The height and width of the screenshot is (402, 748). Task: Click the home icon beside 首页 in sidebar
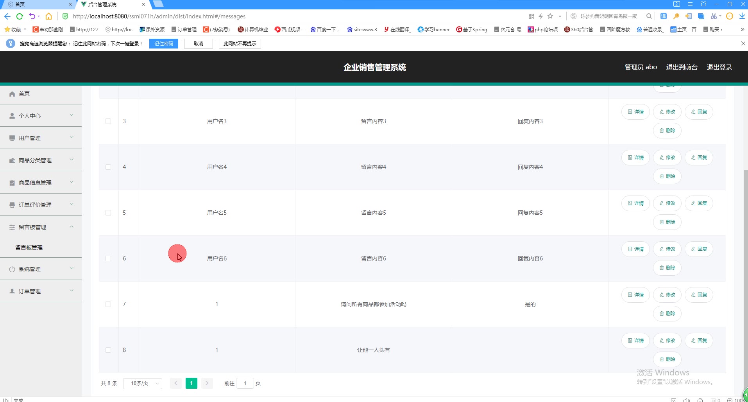12,94
